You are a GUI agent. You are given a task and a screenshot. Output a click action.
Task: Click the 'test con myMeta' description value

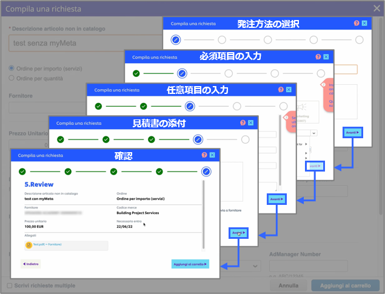[39, 199]
